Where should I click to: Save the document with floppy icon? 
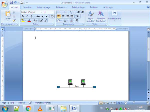(x=11, y=2)
